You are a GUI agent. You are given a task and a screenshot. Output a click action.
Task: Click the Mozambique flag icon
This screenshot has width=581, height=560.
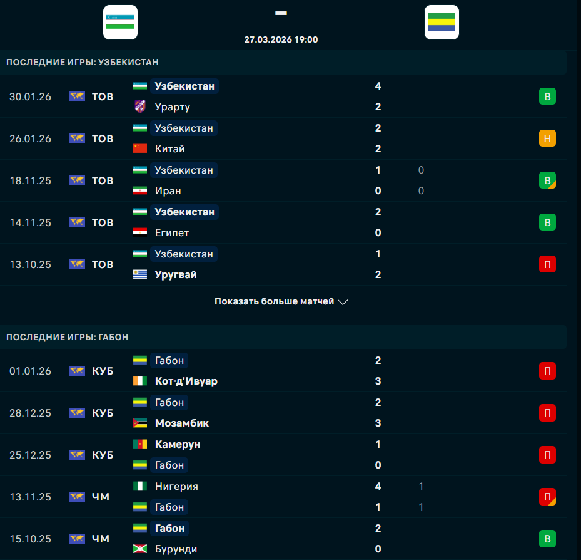pos(140,423)
